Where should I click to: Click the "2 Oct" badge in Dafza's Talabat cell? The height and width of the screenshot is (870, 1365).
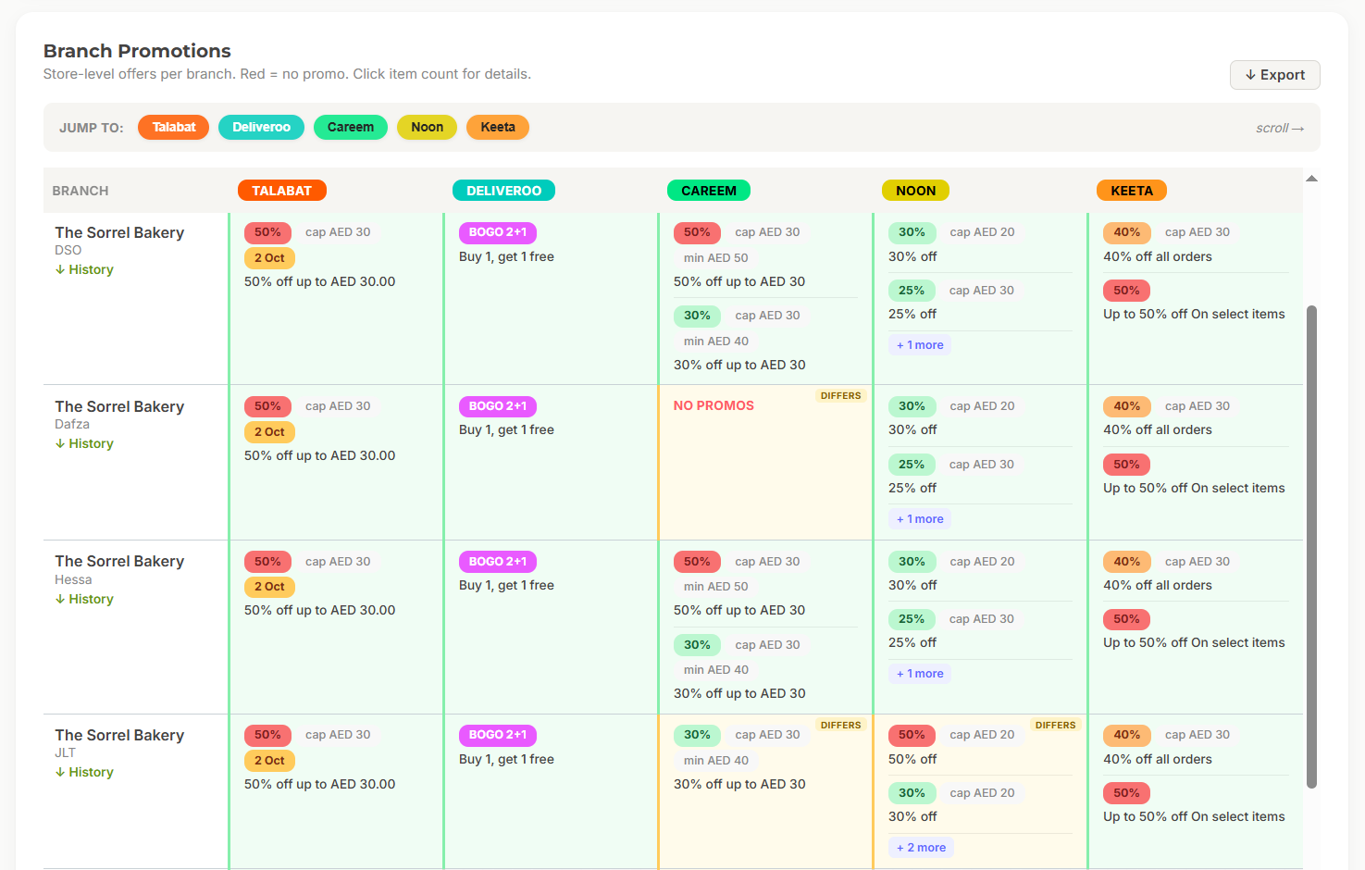coord(269,432)
